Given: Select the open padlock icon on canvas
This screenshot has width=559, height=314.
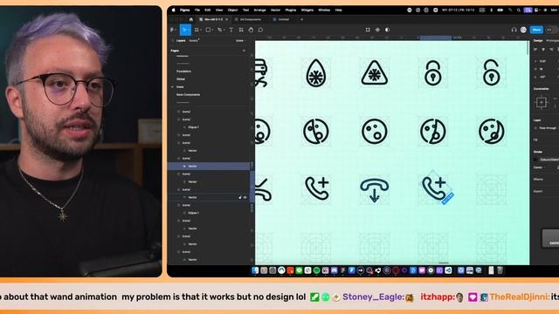Looking at the screenshot, I should pos(491,73).
